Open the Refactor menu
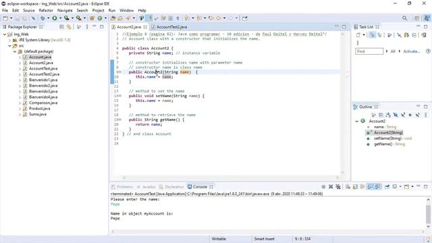Screen dimensions: 432x243 click(x=46, y=11)
